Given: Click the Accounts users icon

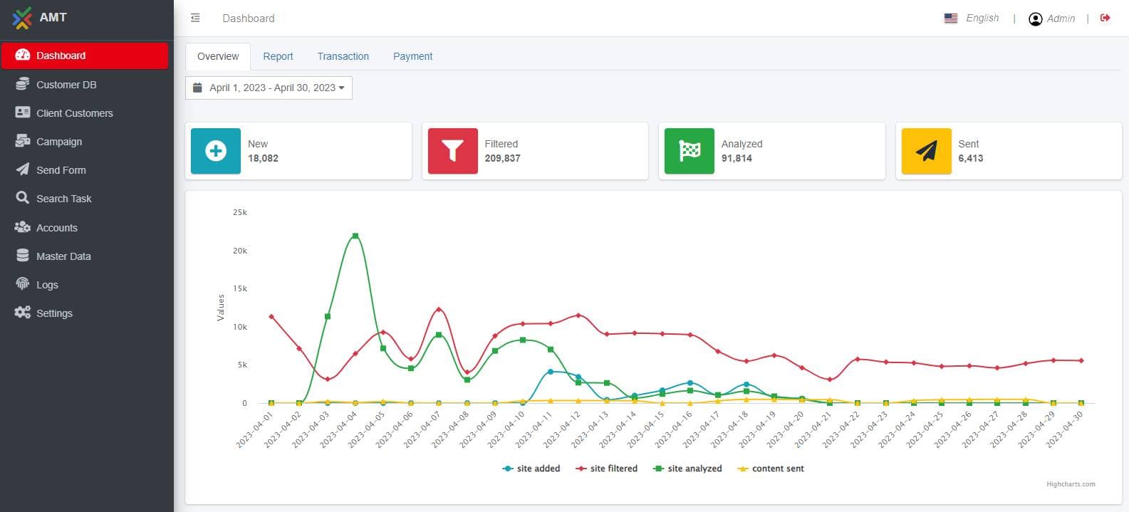Looking at the screenshot, I should pos(23,227).
